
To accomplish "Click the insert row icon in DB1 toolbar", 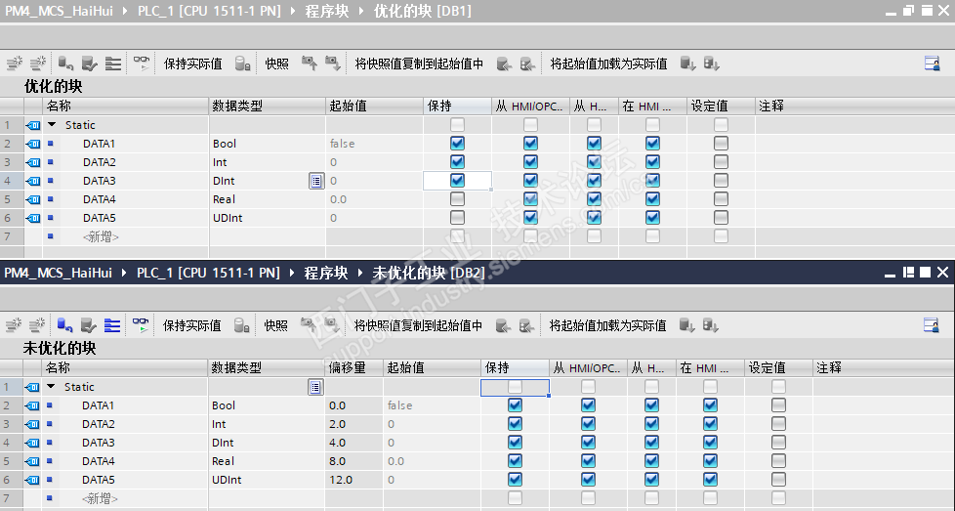I will coord(15,63).
